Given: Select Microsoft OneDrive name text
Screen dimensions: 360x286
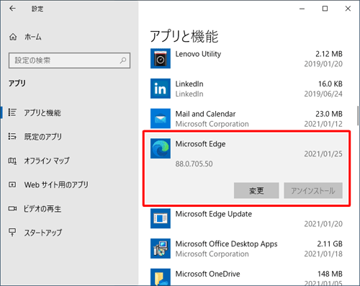Looking at the screenshot, I should [207, 274].
